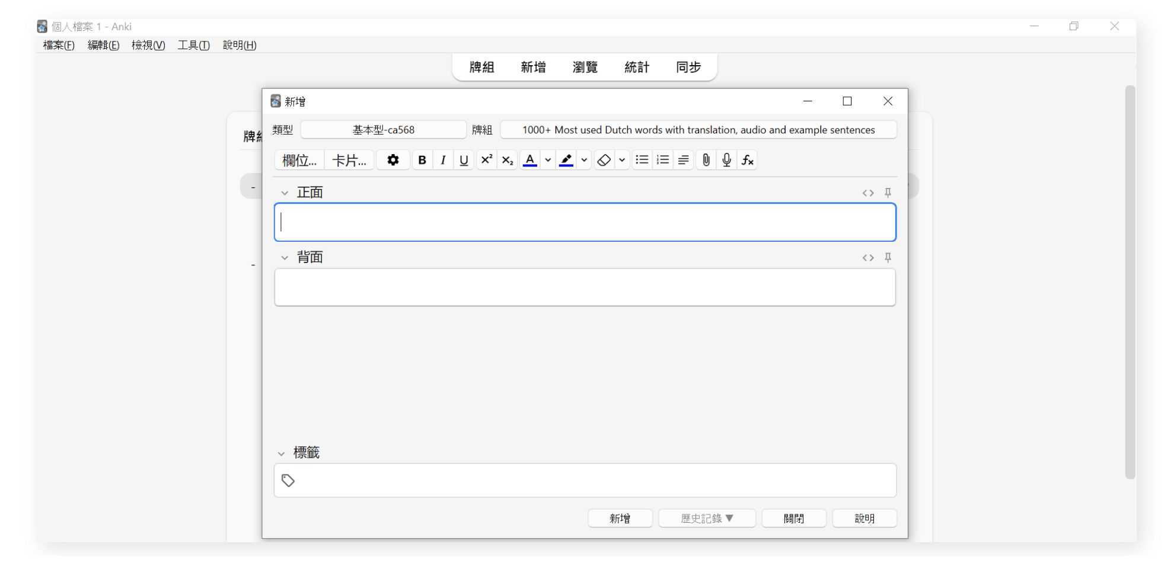Toggle sticky pin for 正面 field
1174x563 pixels.
888,193
